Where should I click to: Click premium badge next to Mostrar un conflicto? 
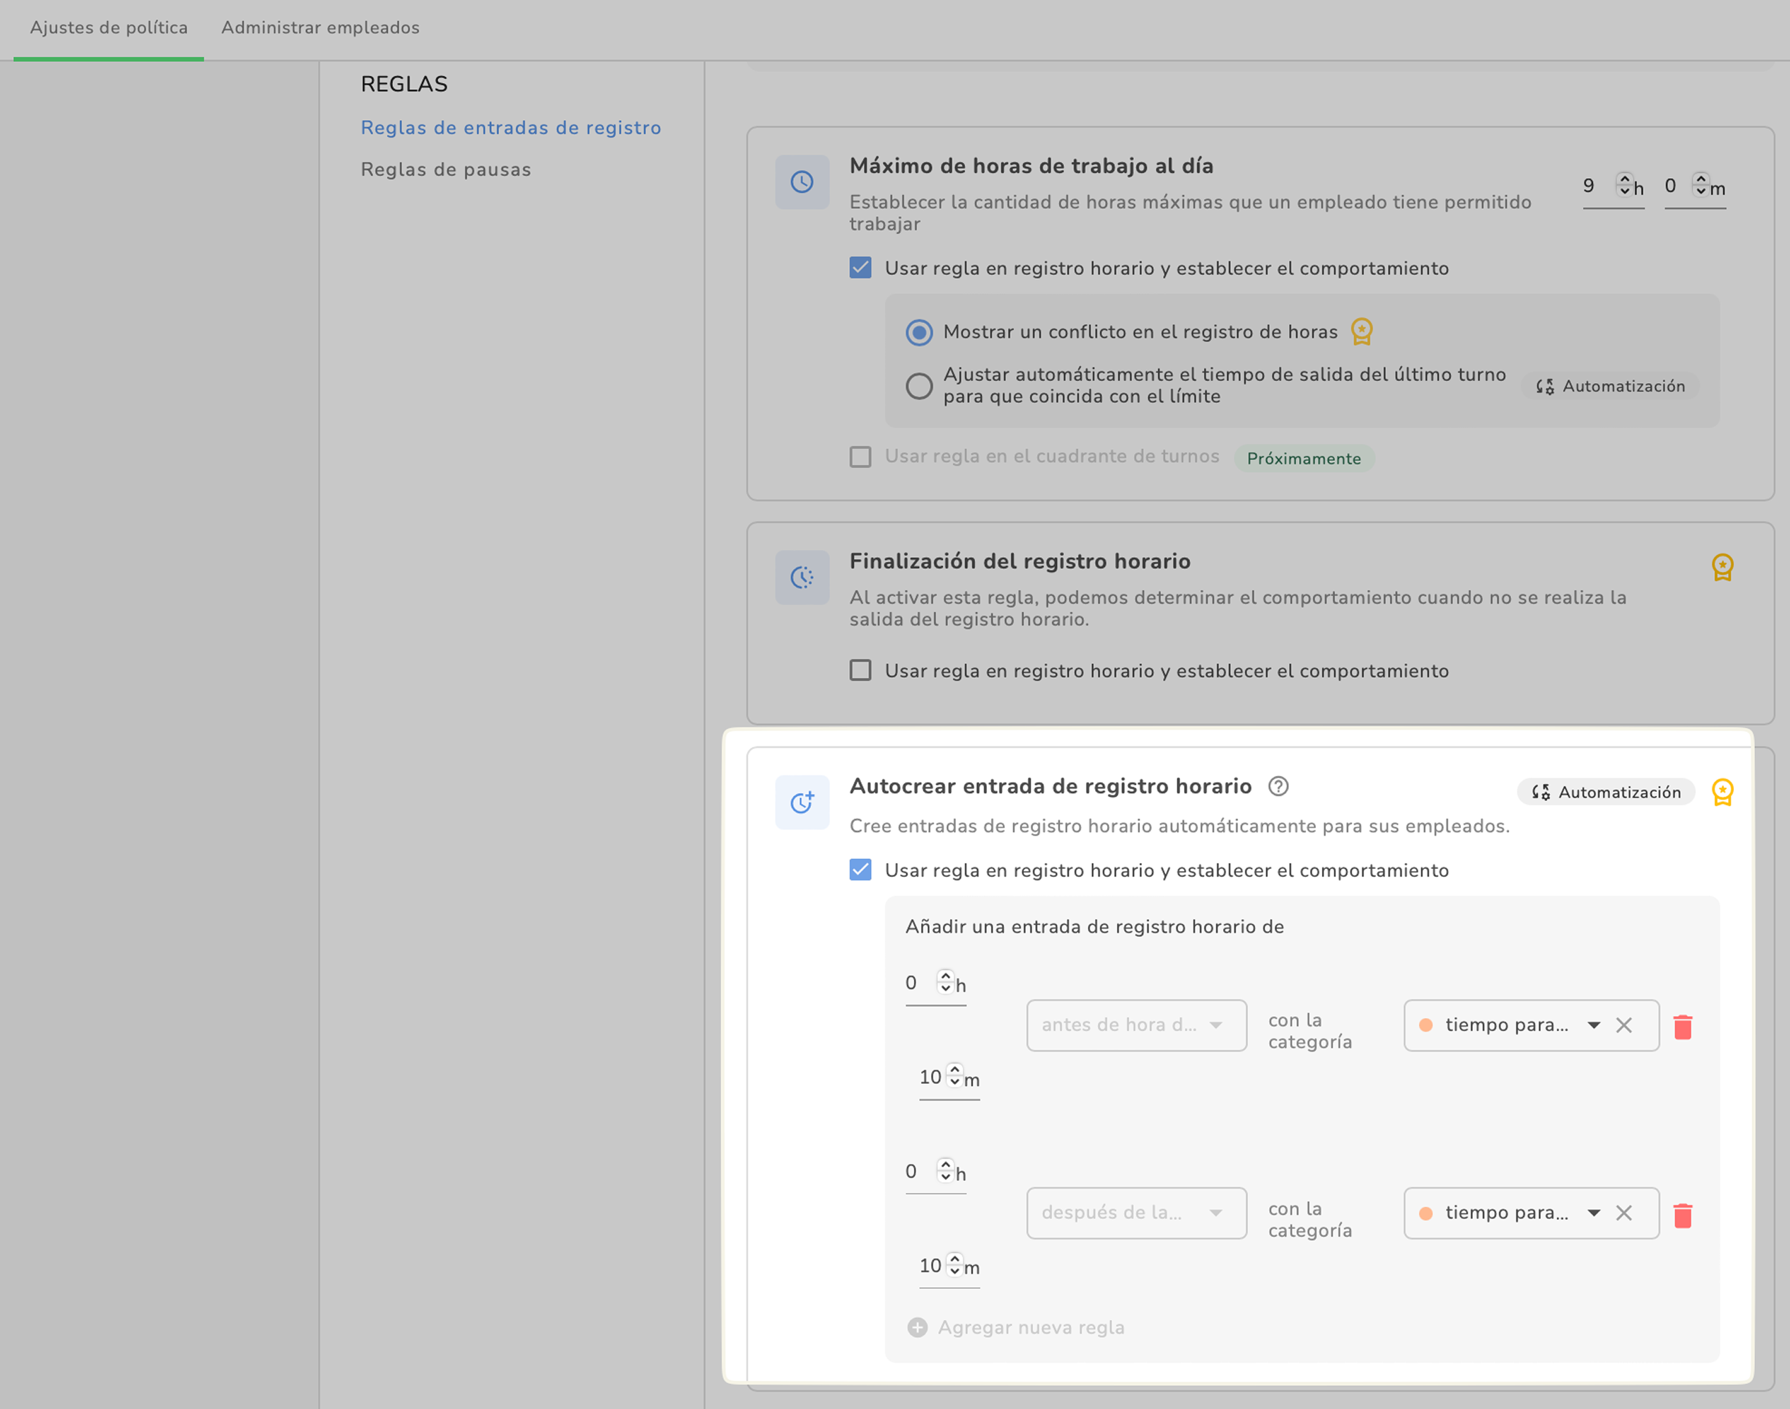point(1362,332)
